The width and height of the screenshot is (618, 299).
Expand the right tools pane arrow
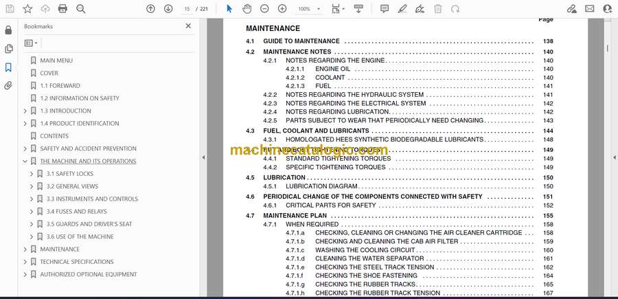tap(614, 157)
